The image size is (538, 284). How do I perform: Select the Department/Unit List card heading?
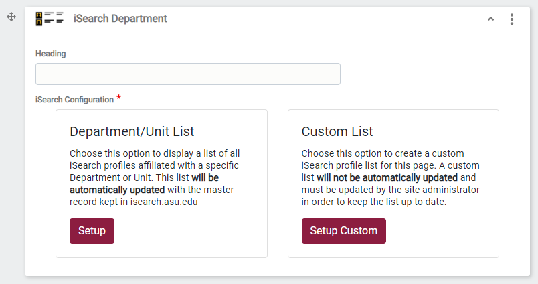[x=132, y=131]
